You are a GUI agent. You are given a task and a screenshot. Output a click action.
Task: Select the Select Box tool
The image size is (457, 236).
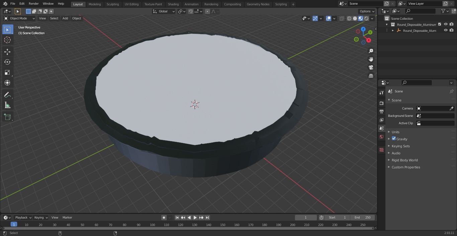coord(7,29)
